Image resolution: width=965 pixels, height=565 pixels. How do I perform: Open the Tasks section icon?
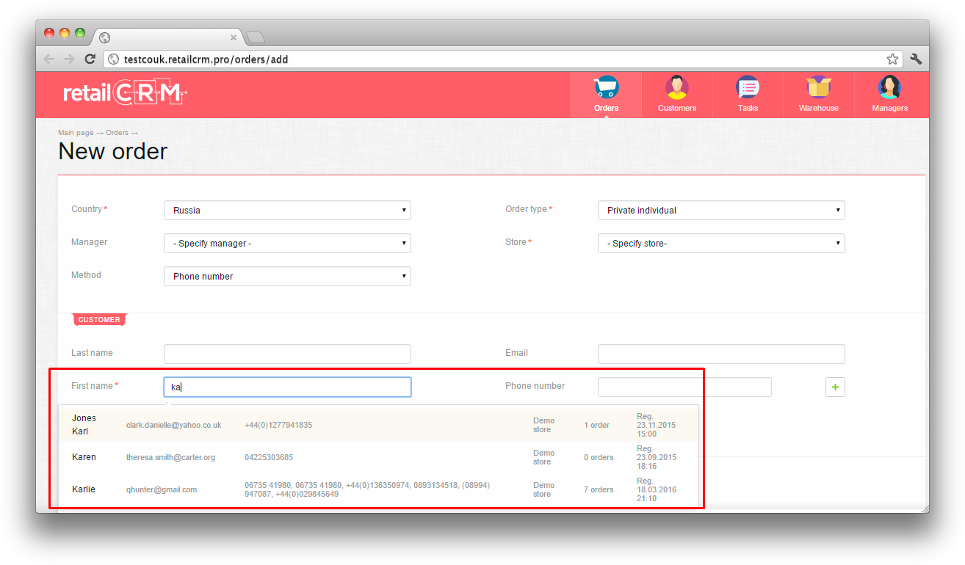tap(748, 87)
